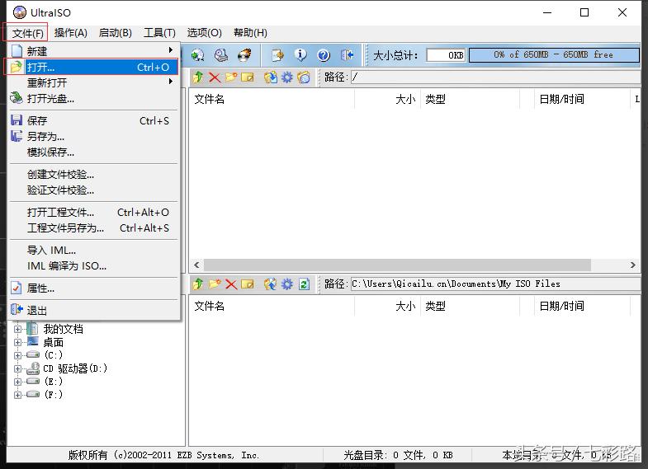Choose 创建文件校验... menu entry
648x469 pixels.
[x=93, y=175]
